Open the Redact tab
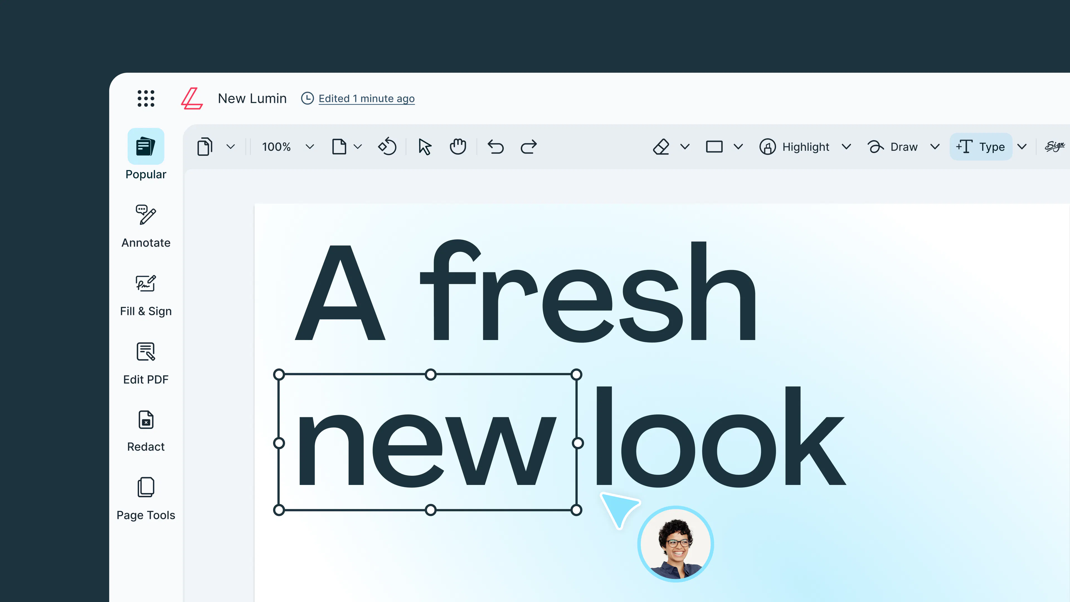The image size is (1070, 602). [x=146, y=431]
